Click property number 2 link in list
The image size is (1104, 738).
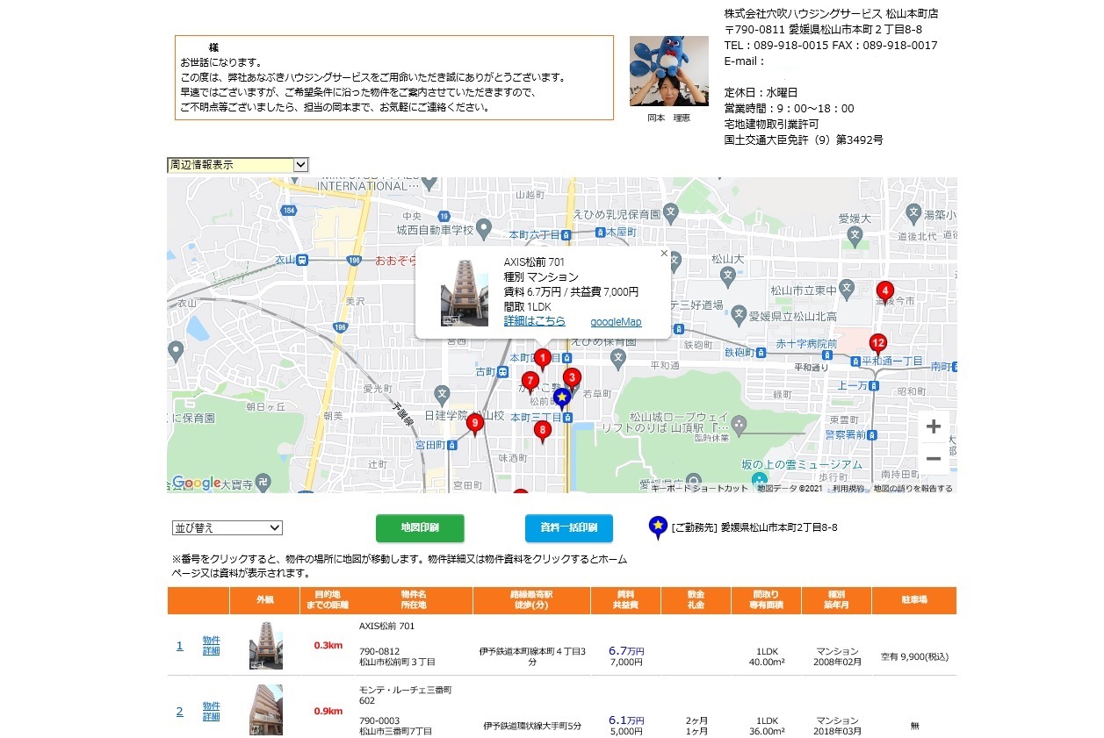pos(180,712)
